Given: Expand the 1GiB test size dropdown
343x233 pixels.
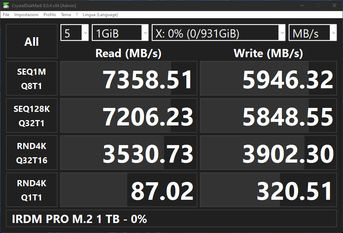Looking at the screenshot, I should 120,33.
